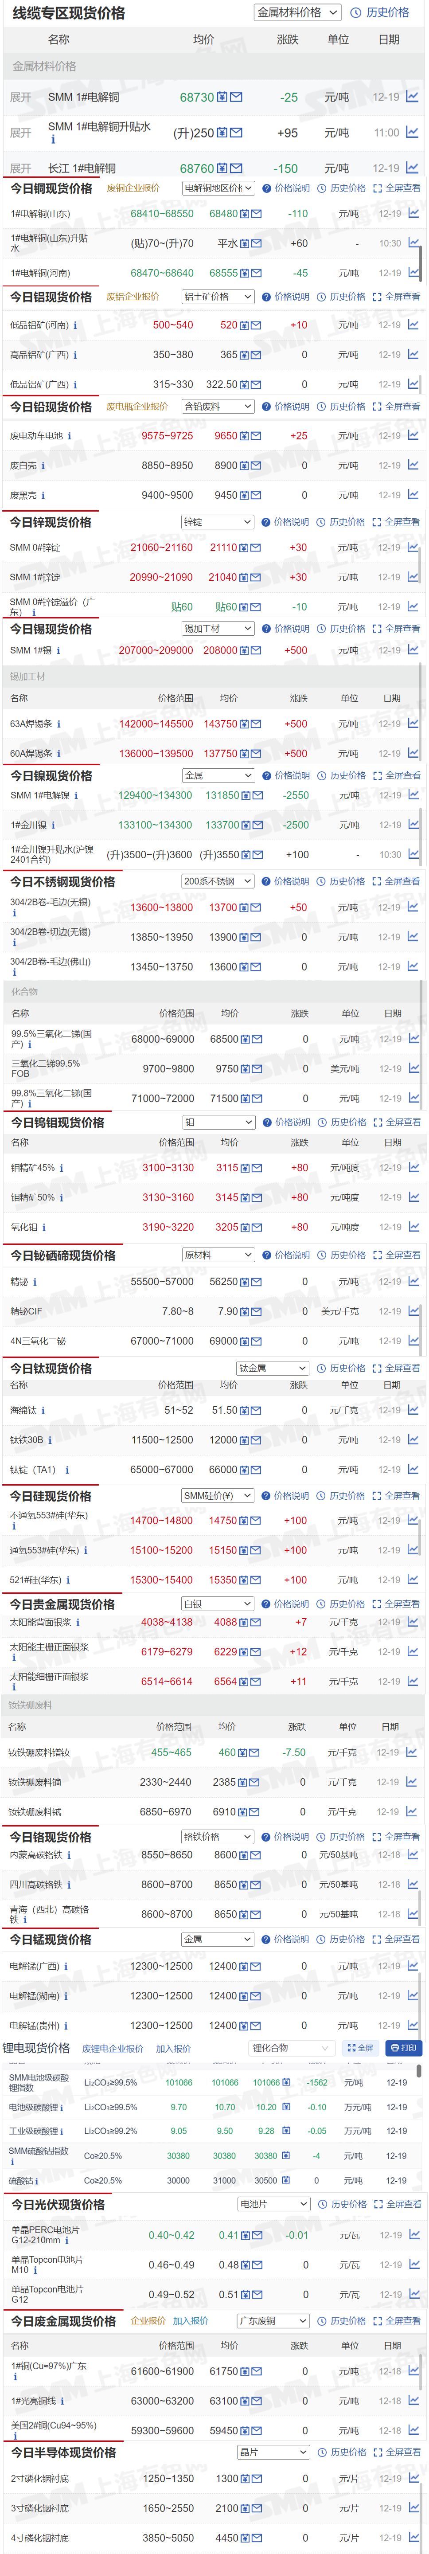The image size is (429, 2554).
Task: Click price value 68730 for SMM 1#电解铜
Action: tap(197, 97)
